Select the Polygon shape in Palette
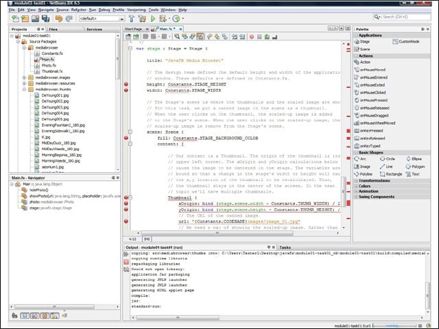 coord(415,167)
